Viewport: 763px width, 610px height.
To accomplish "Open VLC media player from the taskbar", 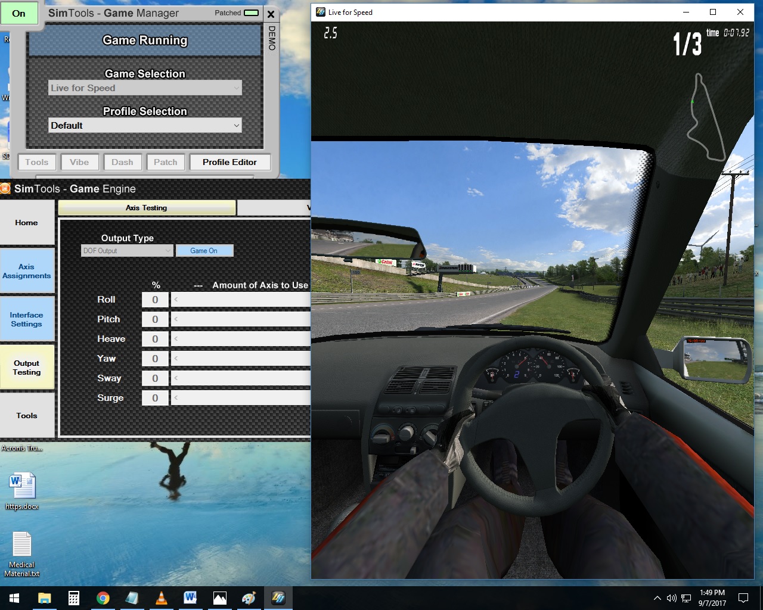I will coord(162,598).
